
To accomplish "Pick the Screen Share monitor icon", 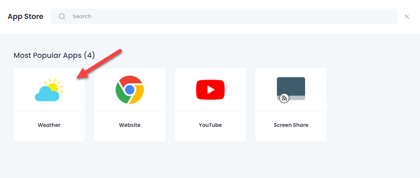I will (x=291, y=90).
